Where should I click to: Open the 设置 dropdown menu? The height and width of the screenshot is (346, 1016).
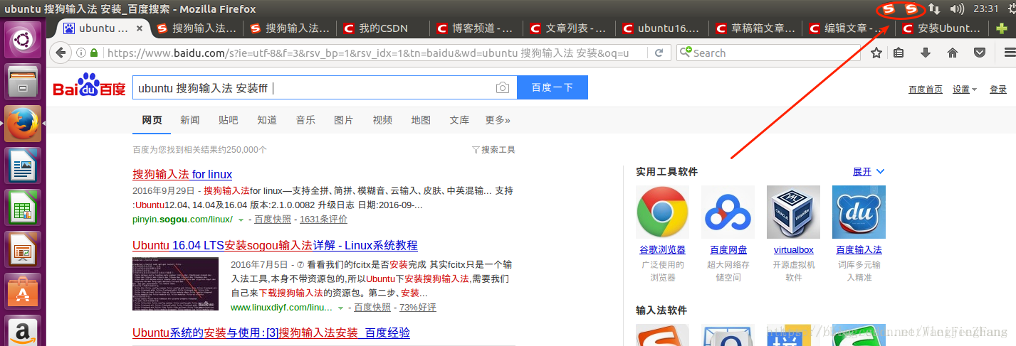point(965,90)
